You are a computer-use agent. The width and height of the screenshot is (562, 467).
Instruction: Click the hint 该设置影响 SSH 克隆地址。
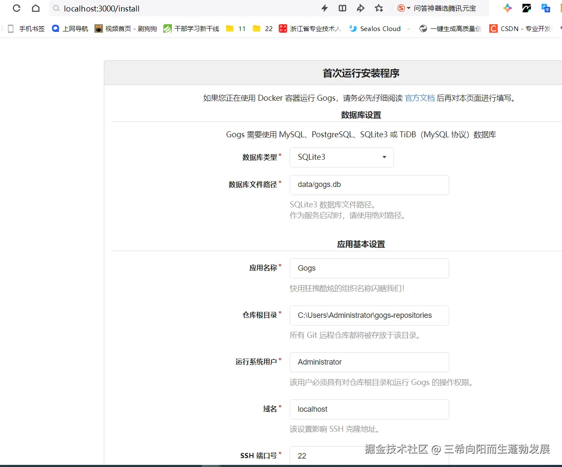[x=336, y=429]
